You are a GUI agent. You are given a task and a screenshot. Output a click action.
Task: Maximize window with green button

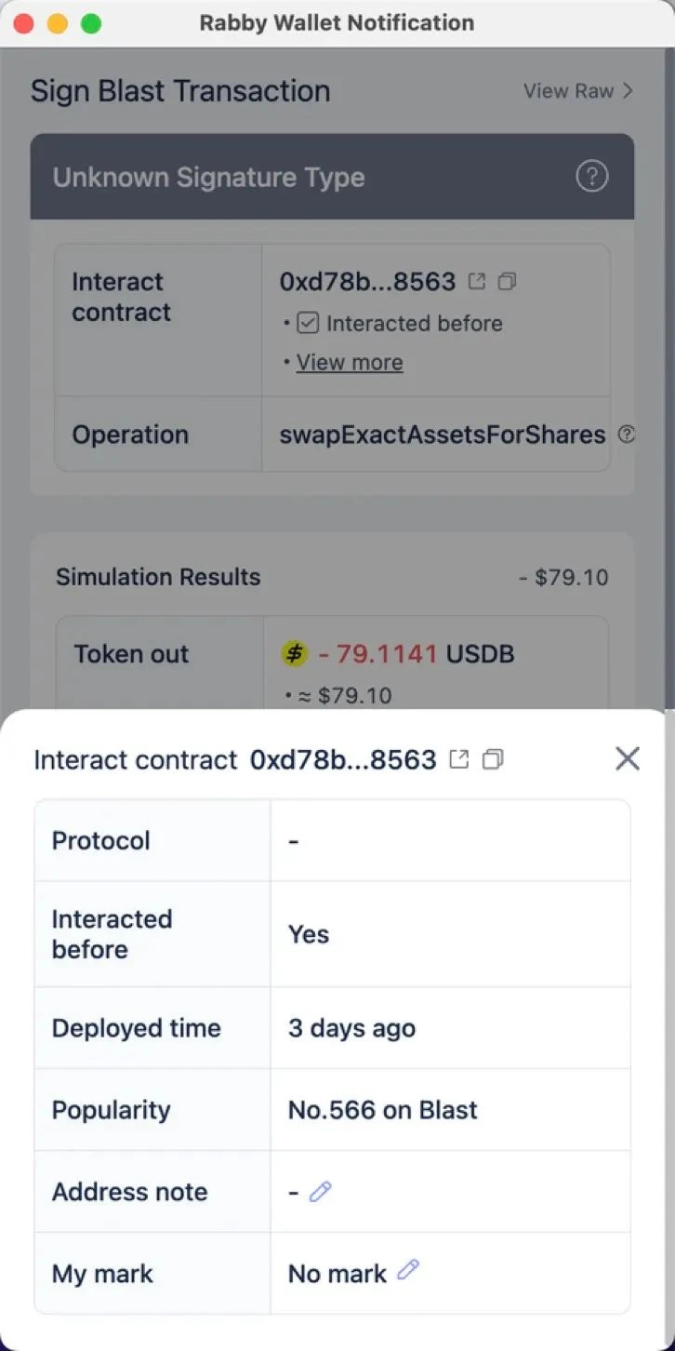(x=91, y=23)
